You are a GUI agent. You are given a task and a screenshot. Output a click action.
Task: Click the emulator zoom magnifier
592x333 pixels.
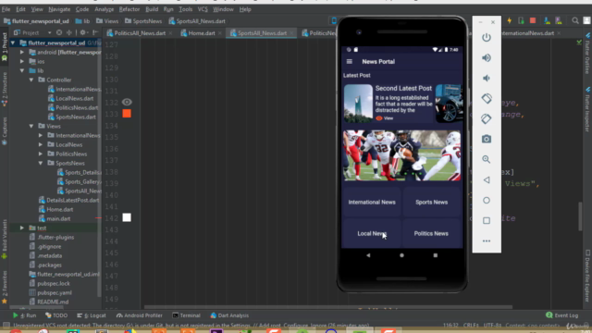point(487,159)
